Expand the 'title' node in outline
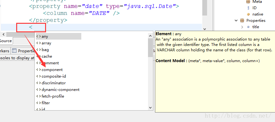The width and height of the screenshot is (275, 122). point(242,27)
